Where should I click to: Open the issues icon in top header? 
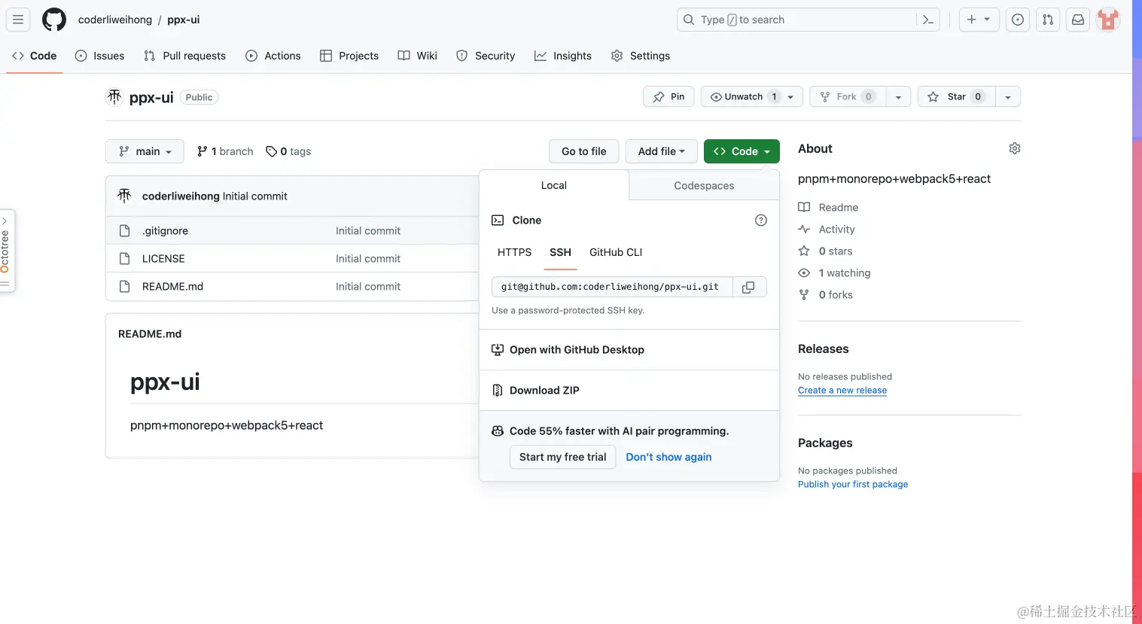tap(1018, 20)
